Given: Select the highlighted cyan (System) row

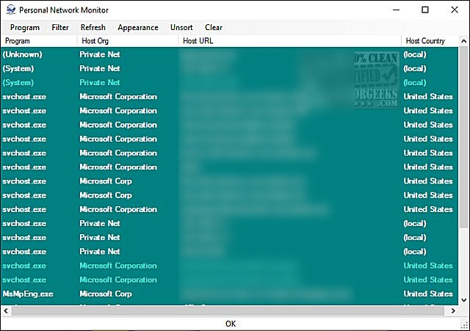Looking at the screenshot, I should point(230,83).
